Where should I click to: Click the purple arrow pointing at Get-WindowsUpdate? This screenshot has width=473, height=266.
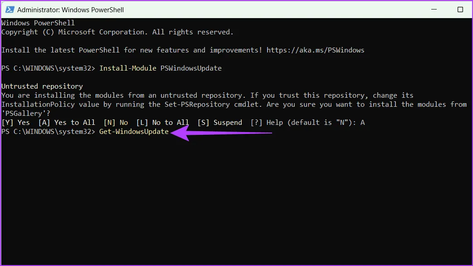point(218,133)
